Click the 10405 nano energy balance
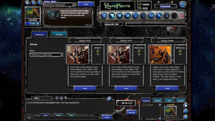215x121 pixels. (x=145, y=5)
